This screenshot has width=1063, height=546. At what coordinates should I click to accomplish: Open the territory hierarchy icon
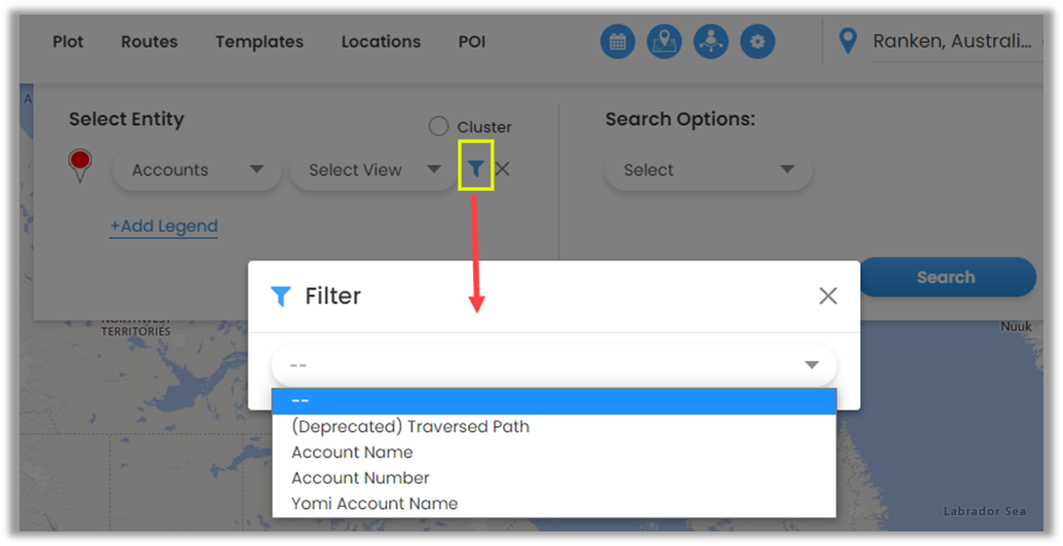[711, 42]
